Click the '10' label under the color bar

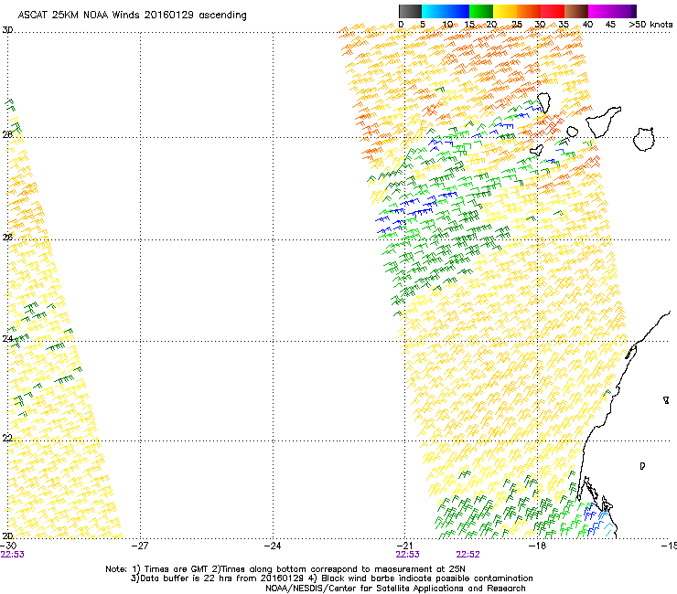click(x=447, y=24)
